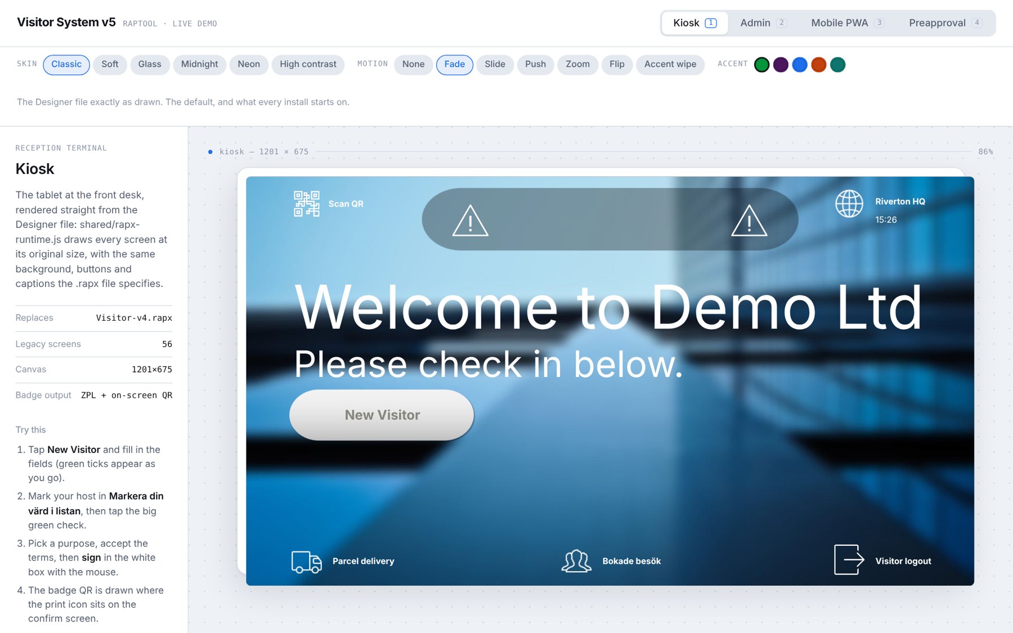Tap the New Visitor button
This screenshot has height=633, width=1013.
(382, 415)
